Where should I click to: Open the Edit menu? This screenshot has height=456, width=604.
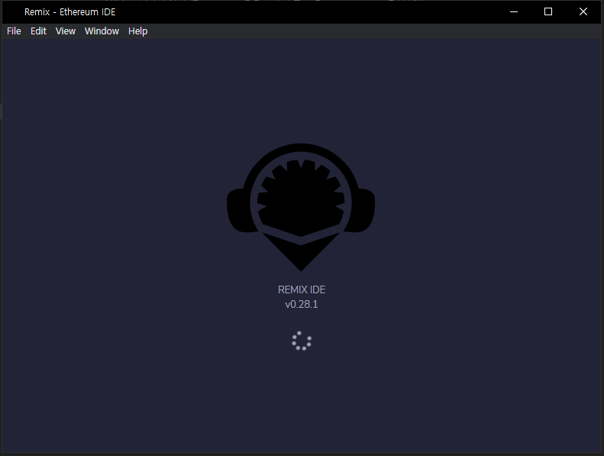pyautogui.click(x=38, y=31)
